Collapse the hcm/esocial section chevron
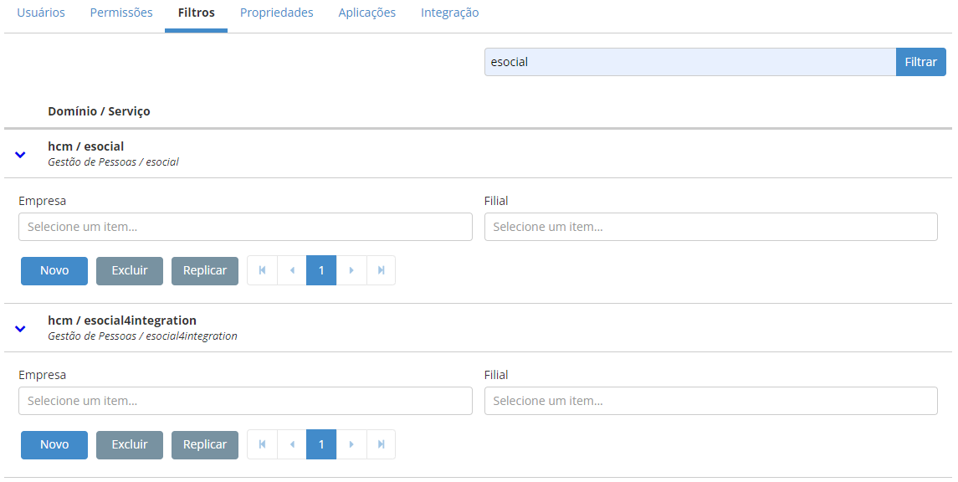Image resolution: width=958 pixels, height=482 pixels. click(20, 154)
